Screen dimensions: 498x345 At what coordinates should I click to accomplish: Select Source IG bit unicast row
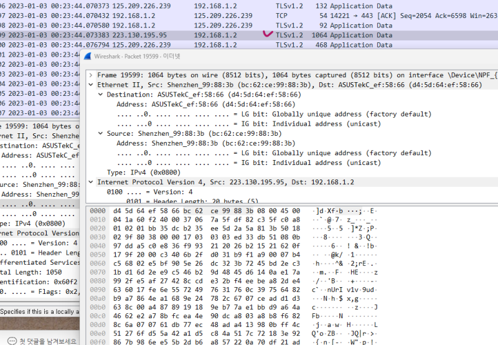tap(248, 163)
